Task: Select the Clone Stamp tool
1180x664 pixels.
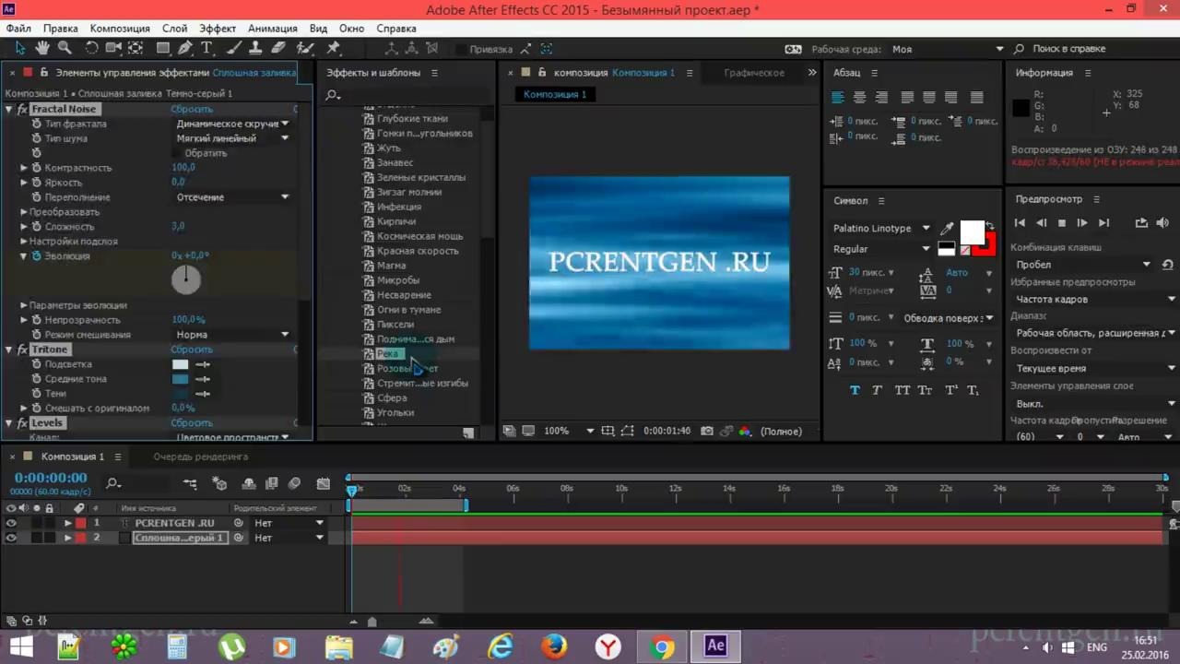Action: (x=257, y=48)
